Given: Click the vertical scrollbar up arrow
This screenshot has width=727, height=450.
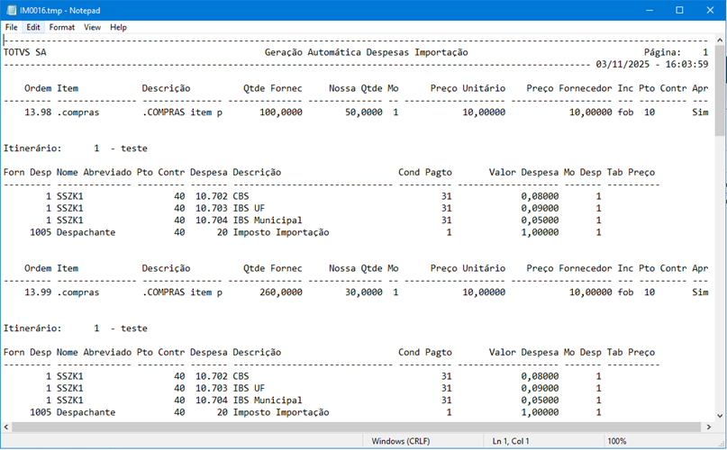Looking at the screenshot, I should tap(720, 40).
